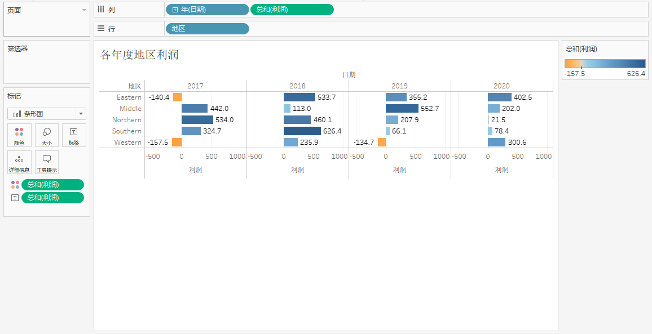Viewport: 652px width, 334px height.
Task: Open the 工具提示 (Tooltip) marks button
Action: [x=47, y=162]
